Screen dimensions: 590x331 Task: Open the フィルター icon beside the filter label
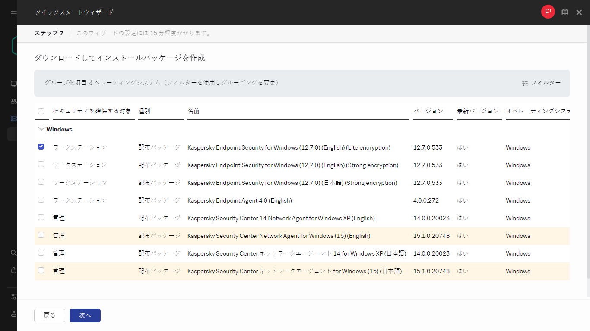pos(524,83)
